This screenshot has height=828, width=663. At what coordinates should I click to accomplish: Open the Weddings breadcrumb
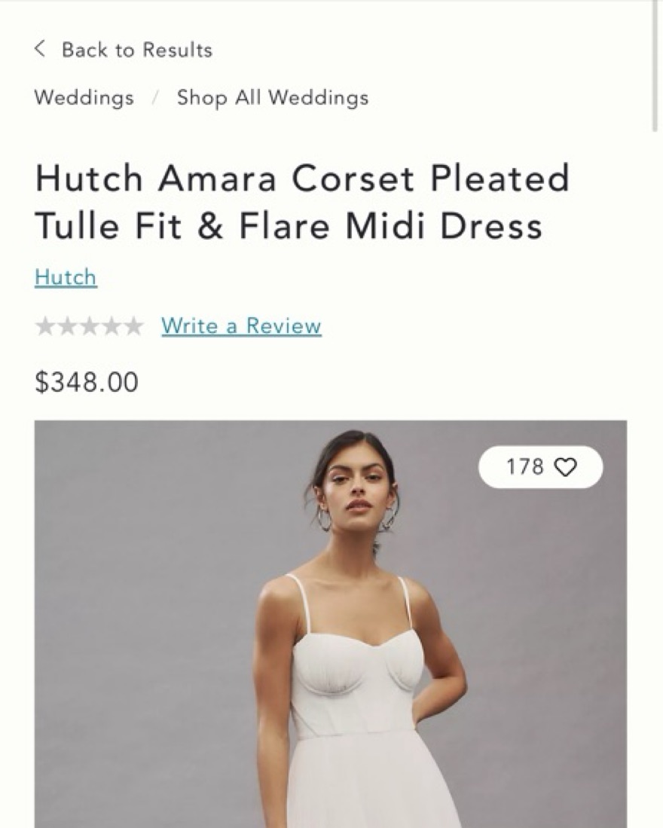click(84, 98)
